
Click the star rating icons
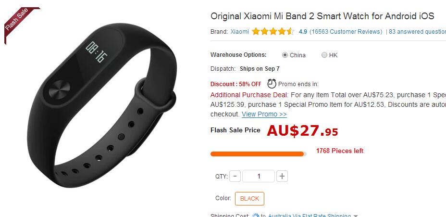pyautogui.click(x=273, y=31)
